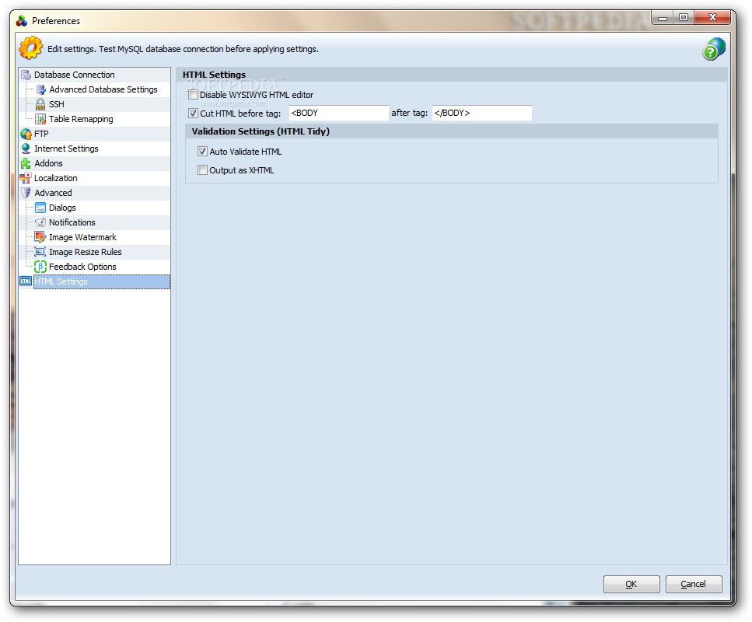
Task: Open Table Remapping entry
Action: 81,120
